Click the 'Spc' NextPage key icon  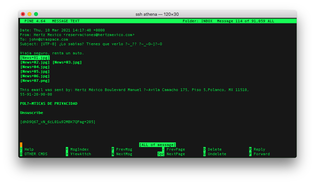pos(161,154)
